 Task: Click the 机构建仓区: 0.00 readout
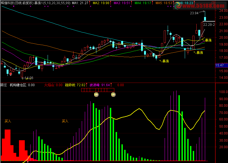[22, 85]
